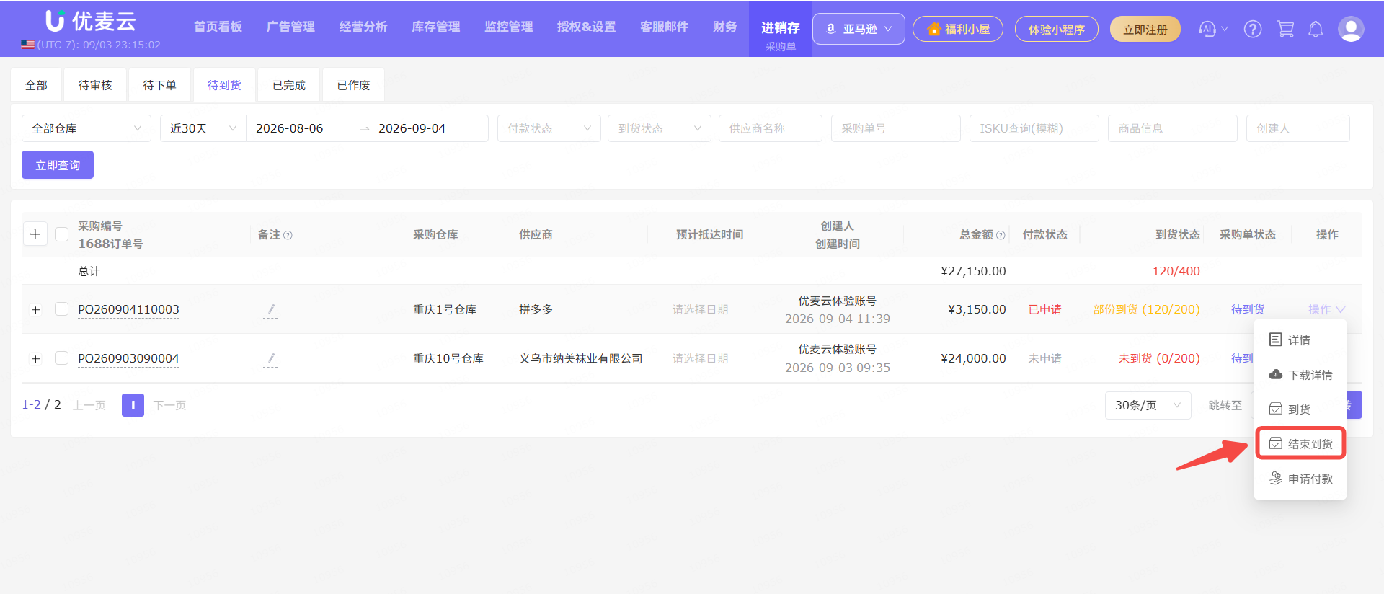
Task: Open the 进销存 menu
Action: pos(781,28)
